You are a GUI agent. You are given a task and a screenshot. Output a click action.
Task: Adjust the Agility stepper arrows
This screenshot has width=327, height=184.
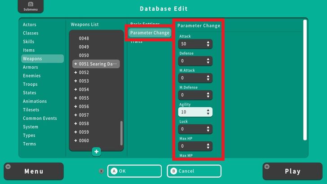click(208, 112)
